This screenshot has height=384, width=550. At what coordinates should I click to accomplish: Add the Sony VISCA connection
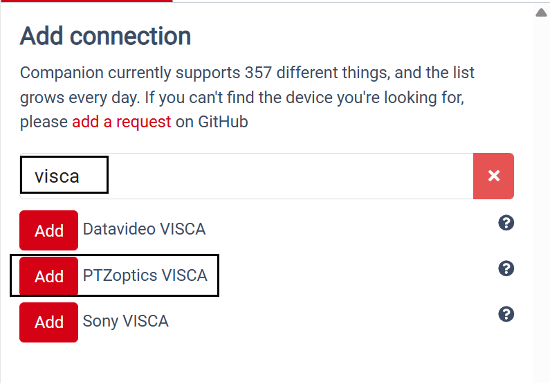(x=48, y=322)
